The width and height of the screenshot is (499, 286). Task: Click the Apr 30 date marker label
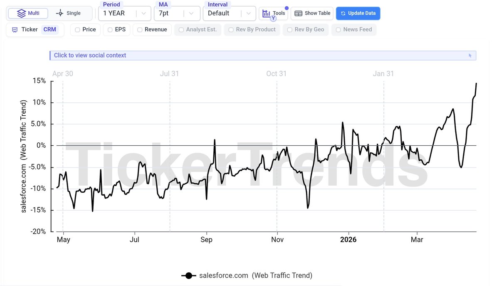[63, 74]
